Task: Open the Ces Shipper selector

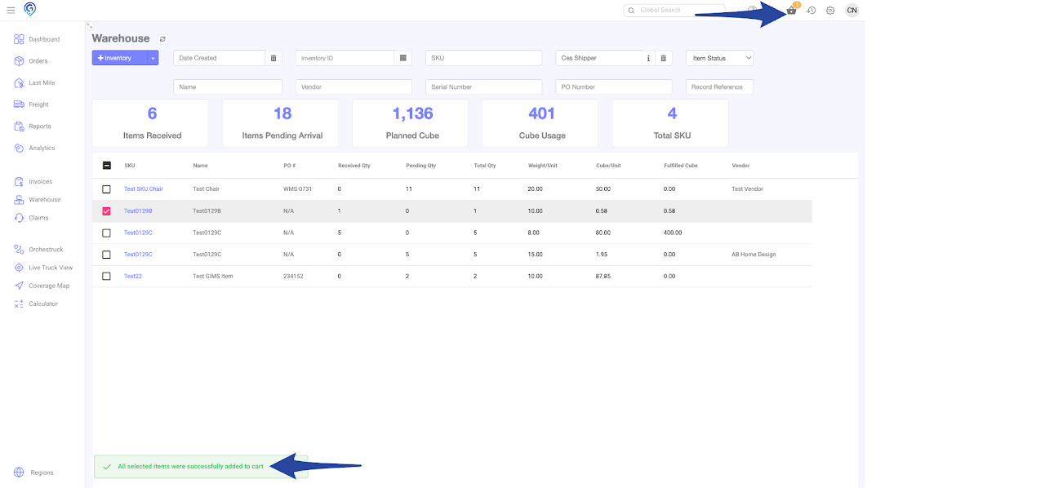Action: click(600, 58)
